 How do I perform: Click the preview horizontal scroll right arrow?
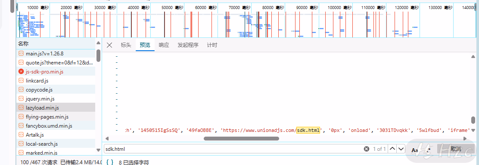tap(465, 138)
